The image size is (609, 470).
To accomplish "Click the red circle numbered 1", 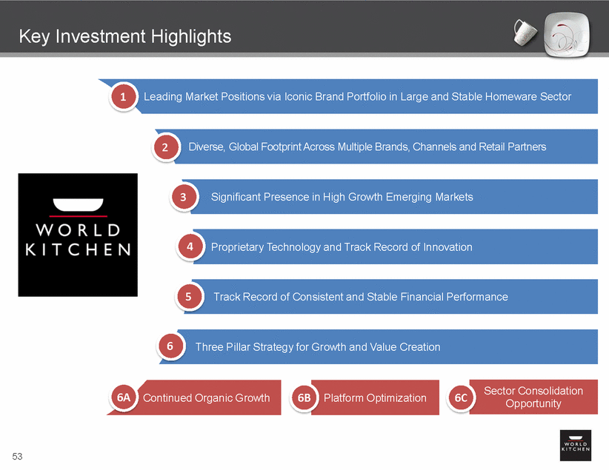I will pyautogui.click(x=124, y=97).
